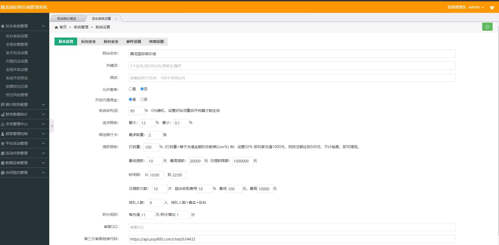
Task: Click the 会员管理中心 person icon
Action: point(3,124)
